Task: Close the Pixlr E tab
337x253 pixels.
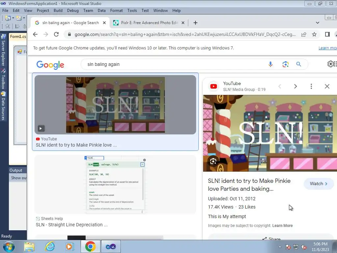Action: (183, 23)
